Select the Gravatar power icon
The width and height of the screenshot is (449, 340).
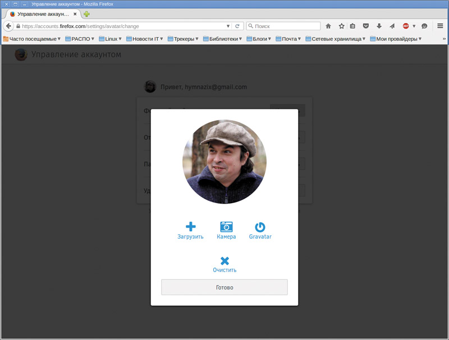tap(260, 227)
